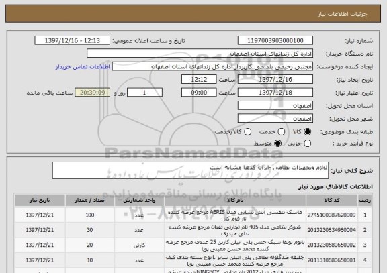The width and height of the screenshot is (387, 273).
Task: Click the public announcement date-time field
Action: 73,40
